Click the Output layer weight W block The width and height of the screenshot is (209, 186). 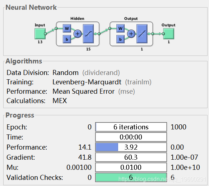point(121,28)
